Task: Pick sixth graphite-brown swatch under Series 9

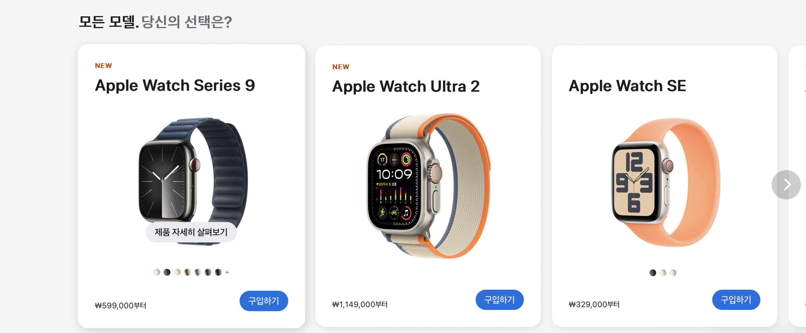Action: 208,273
